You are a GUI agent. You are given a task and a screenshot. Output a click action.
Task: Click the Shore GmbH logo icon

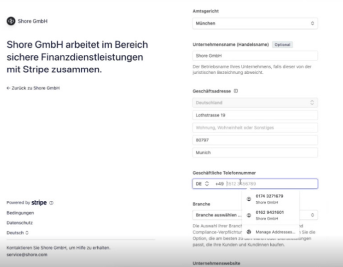click(x=9, y=21)
